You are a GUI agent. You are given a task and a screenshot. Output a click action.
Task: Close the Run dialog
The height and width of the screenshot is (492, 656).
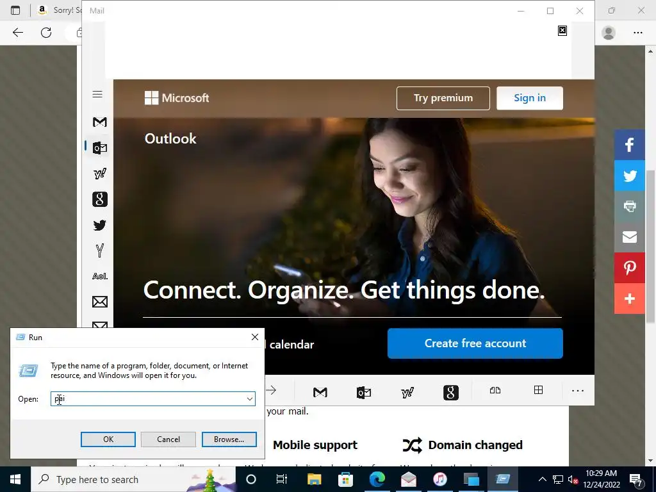255,337
